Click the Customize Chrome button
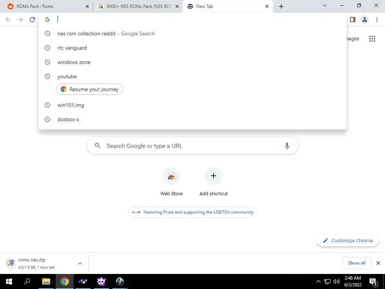This screenshot has width=385, height=289. (x=348, y=240)
